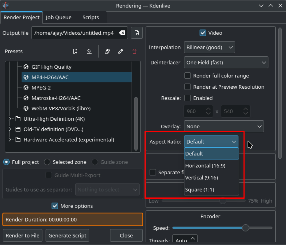Screen dimensions: 286x245
Task: Click the right panel vertical scrollbar
Action: point(280,93)
